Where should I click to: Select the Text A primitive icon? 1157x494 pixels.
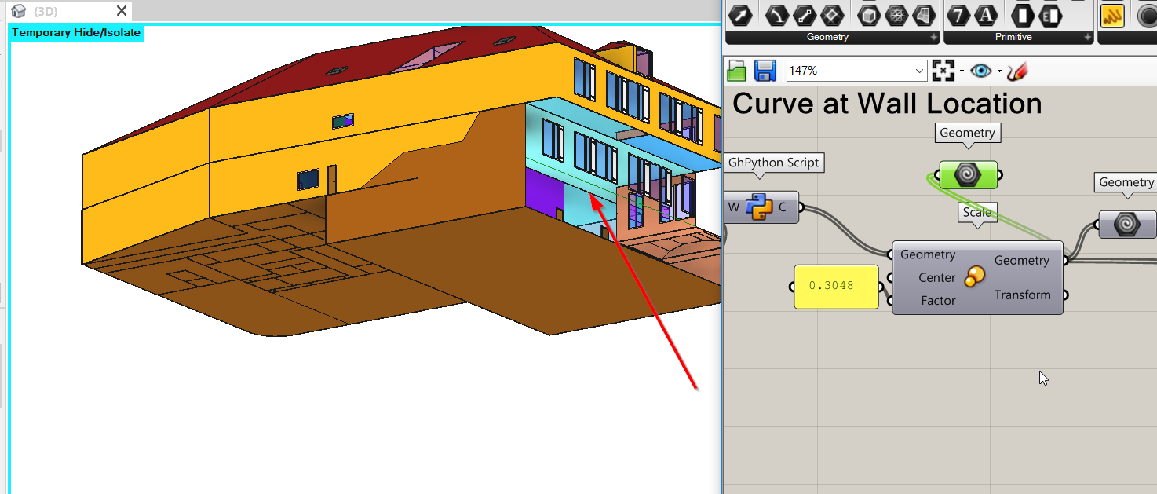pos(987,15)
